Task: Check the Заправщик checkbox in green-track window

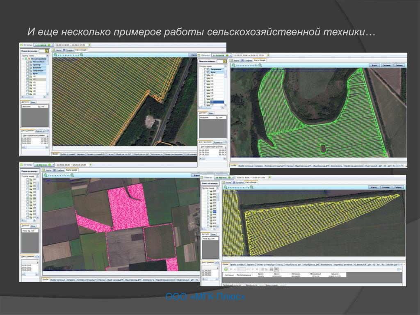Action: click(205, 69)
